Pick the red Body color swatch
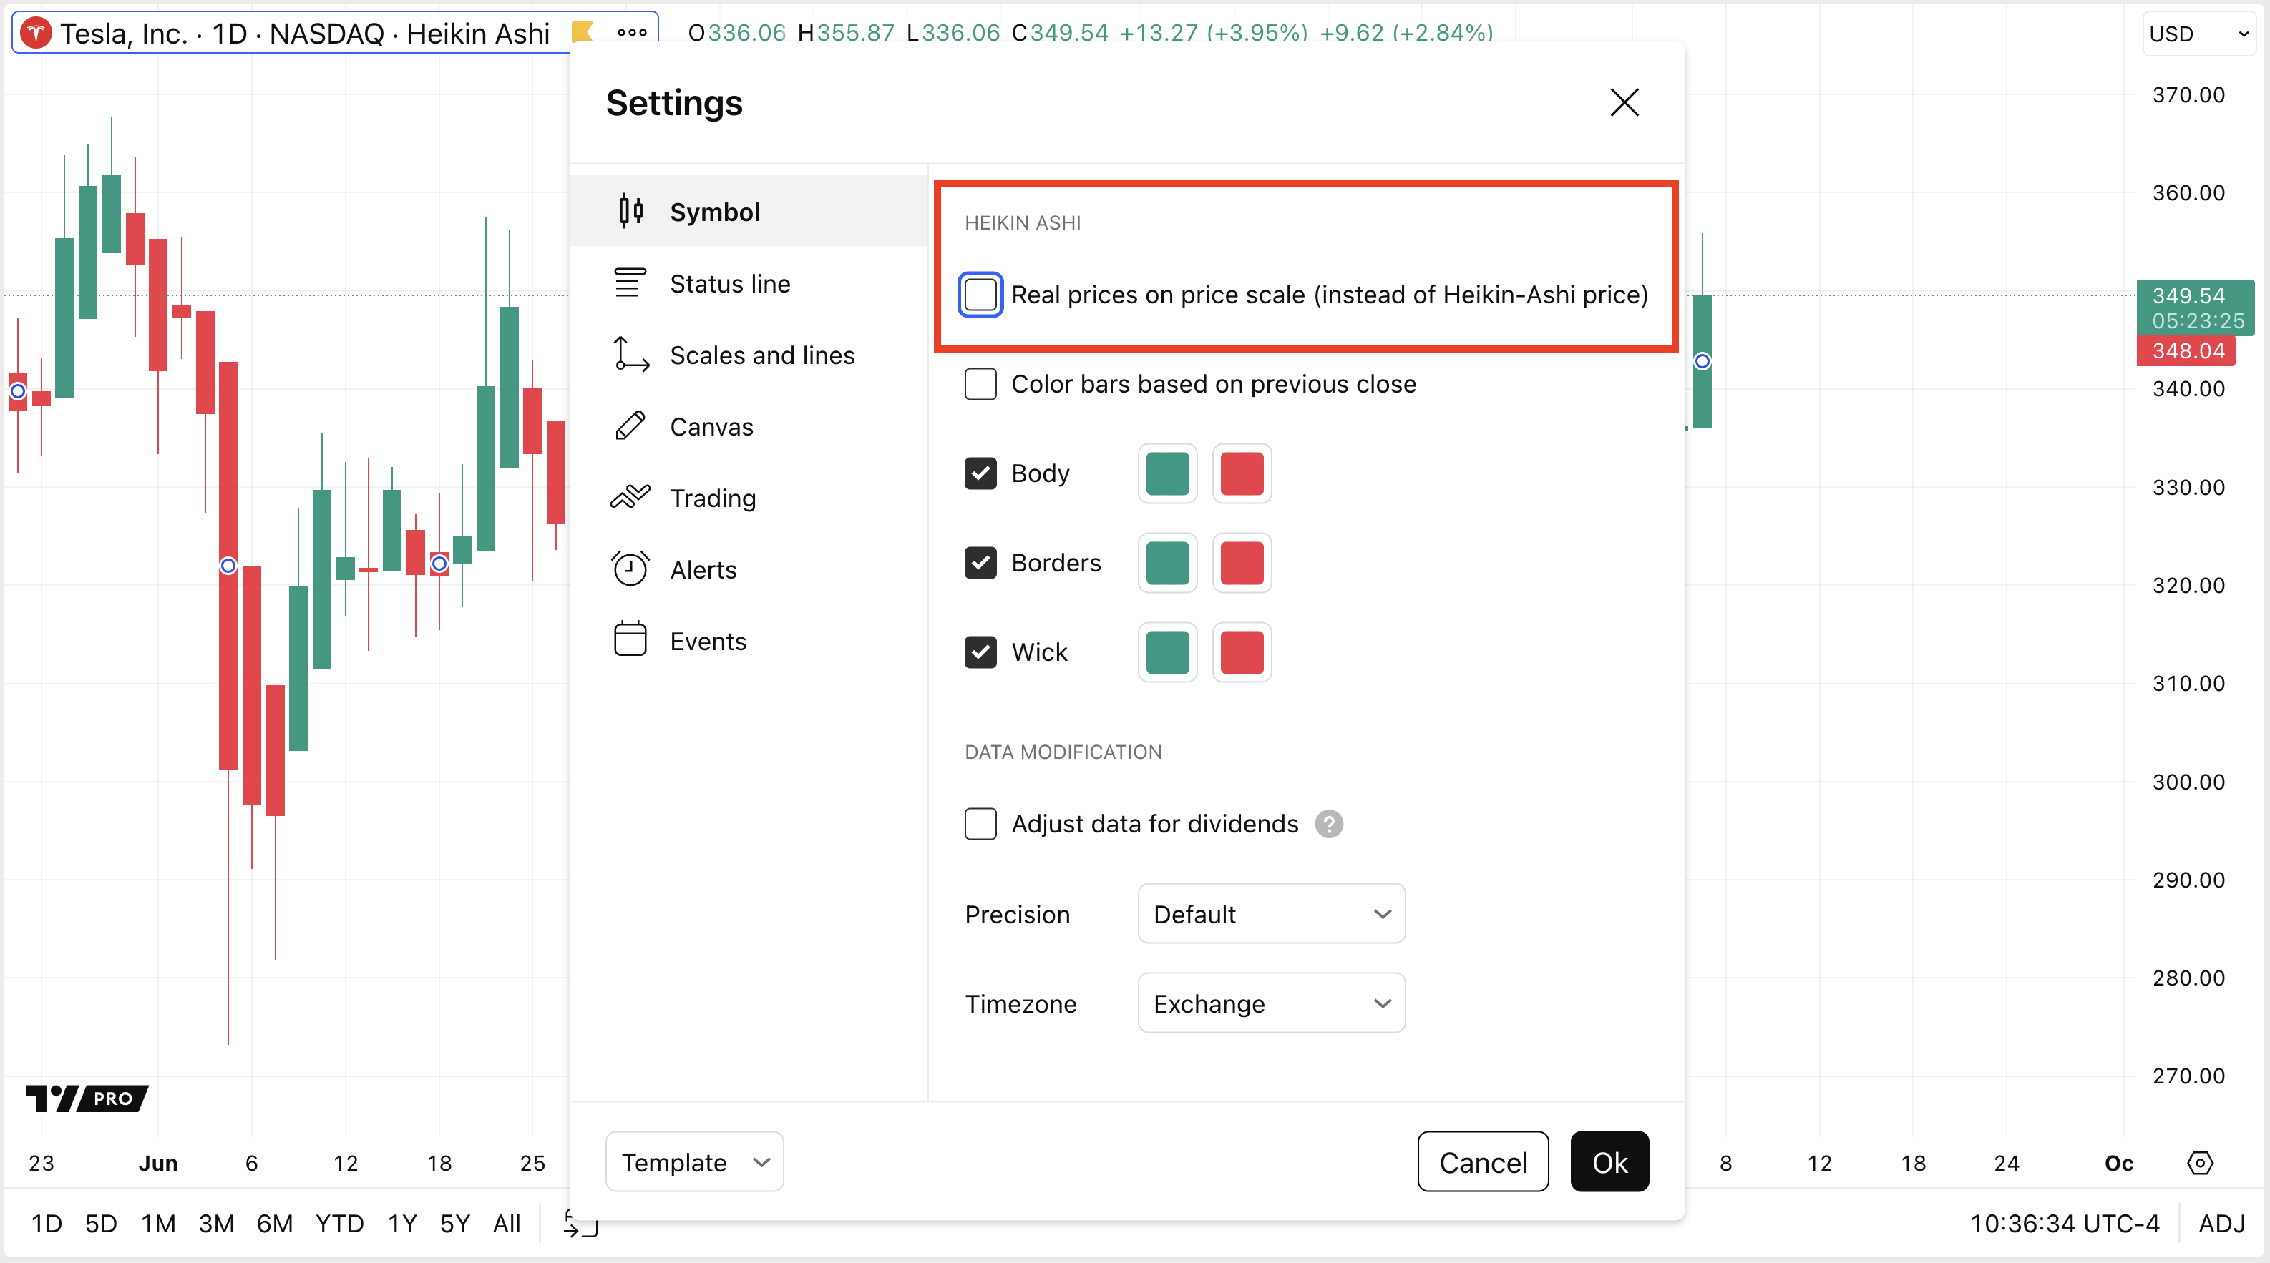The width and height of the screenshot is (2270, 1263). pos(1242,474)
